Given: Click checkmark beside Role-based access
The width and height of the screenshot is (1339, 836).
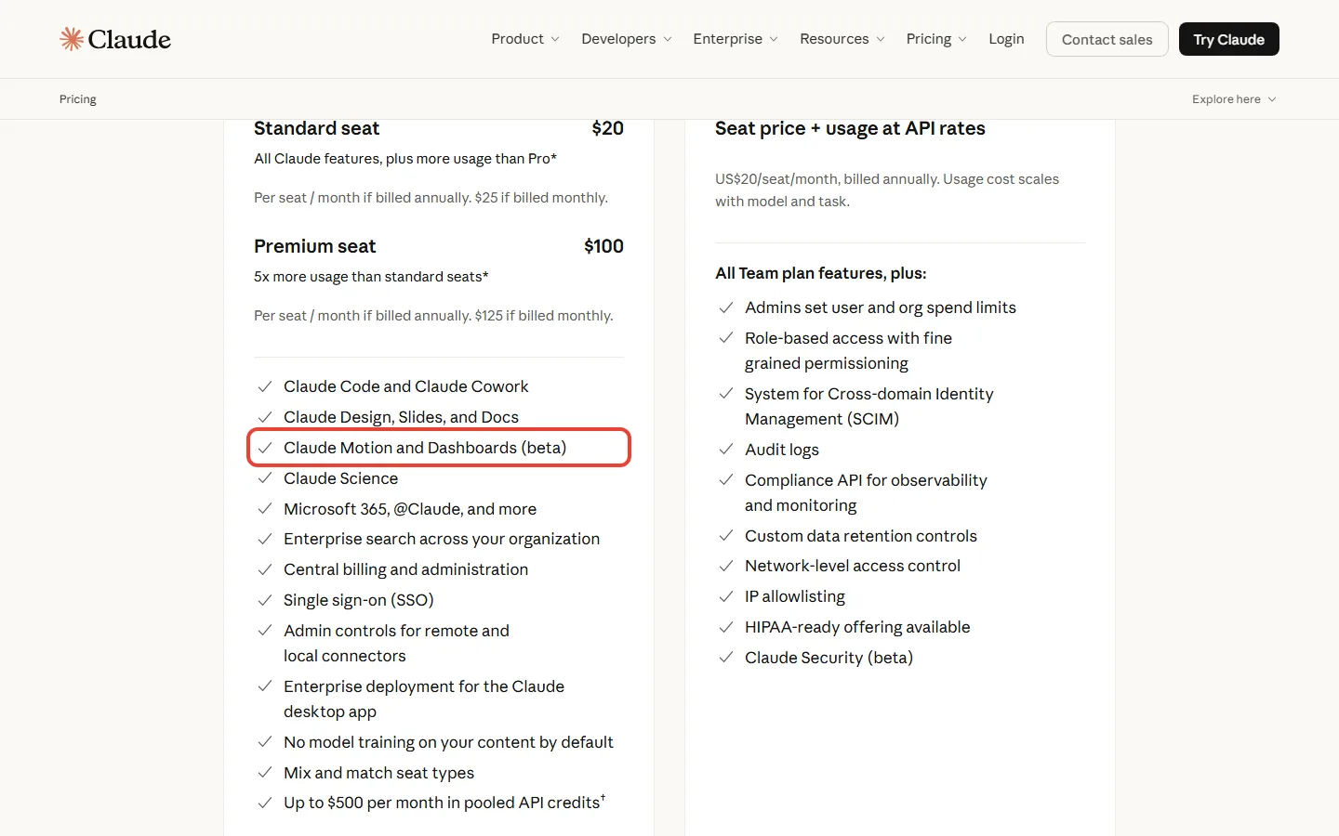Looking at the screenshot, I should [x=726, y=338].
